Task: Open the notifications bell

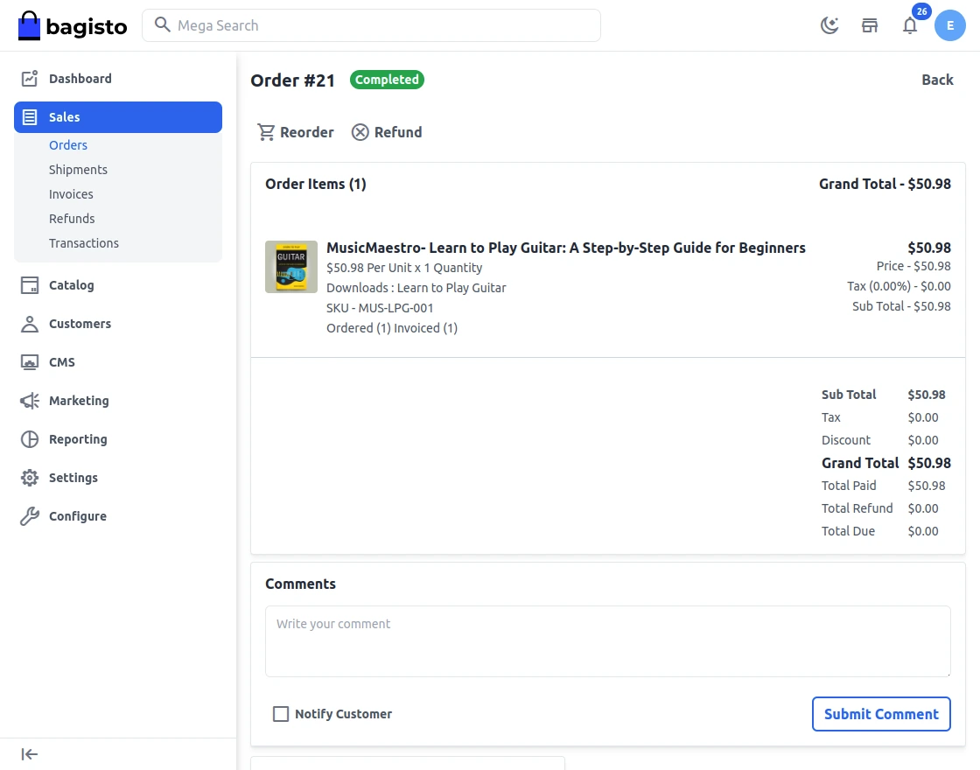Action: [910, 25]
